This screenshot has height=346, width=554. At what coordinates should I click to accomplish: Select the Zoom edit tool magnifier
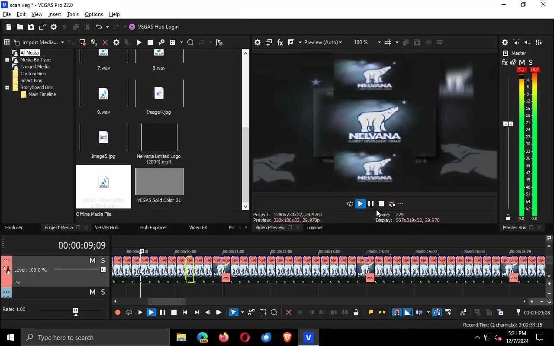coord(274,312)
